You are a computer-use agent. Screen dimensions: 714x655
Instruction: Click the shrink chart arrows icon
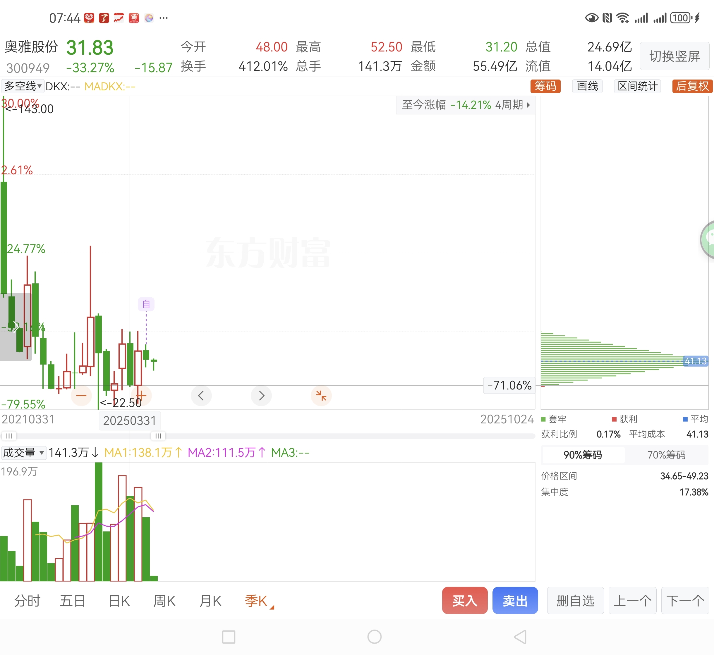[x=321, y=396]
